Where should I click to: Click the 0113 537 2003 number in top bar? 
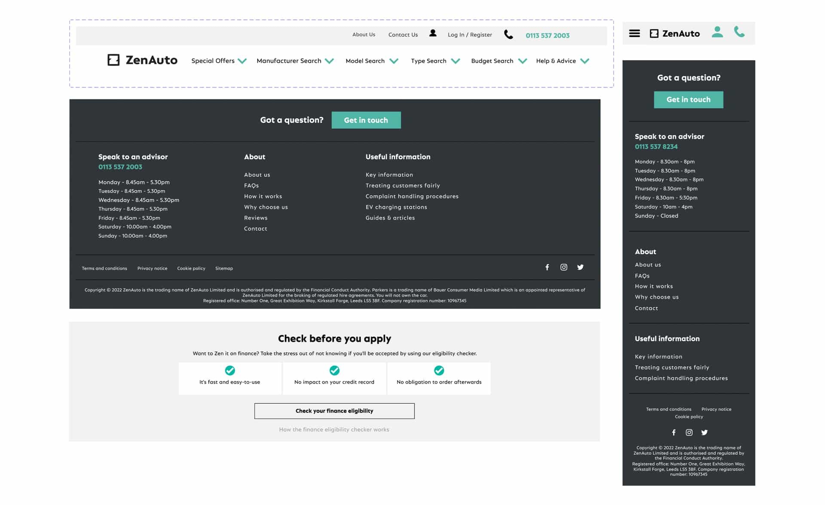tap(547, 36)
